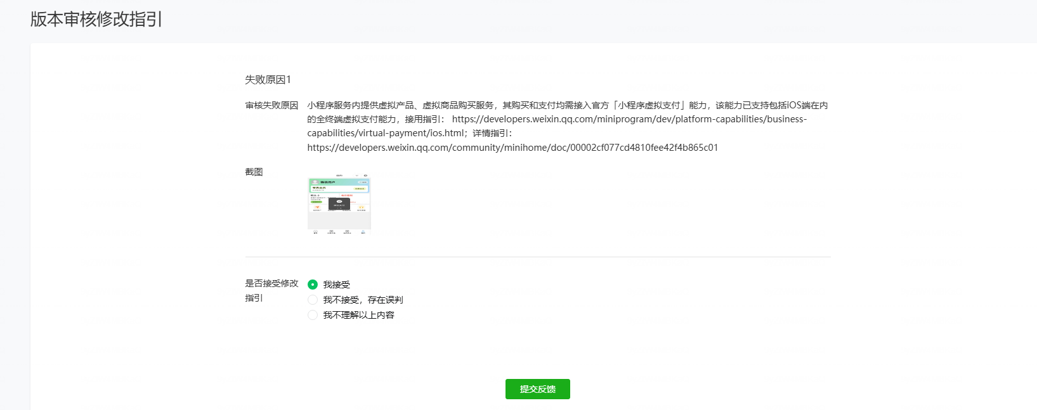The width and height of the screenshot is (1037, 410).
Task: Click the capsule menu icon atop the thumbnail
Action: [x=362, y=176]
